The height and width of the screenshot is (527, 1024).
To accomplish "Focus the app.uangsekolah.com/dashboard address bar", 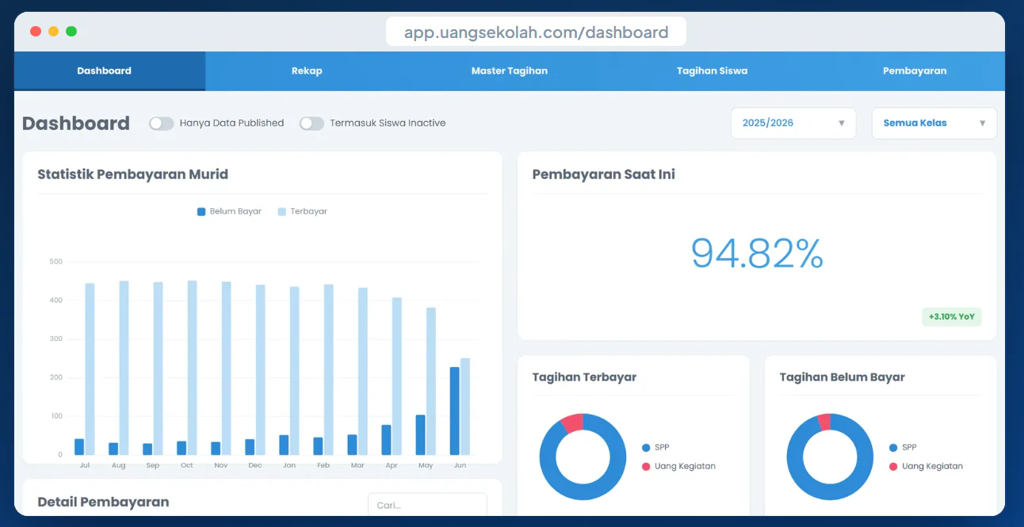I will point(536,32).
